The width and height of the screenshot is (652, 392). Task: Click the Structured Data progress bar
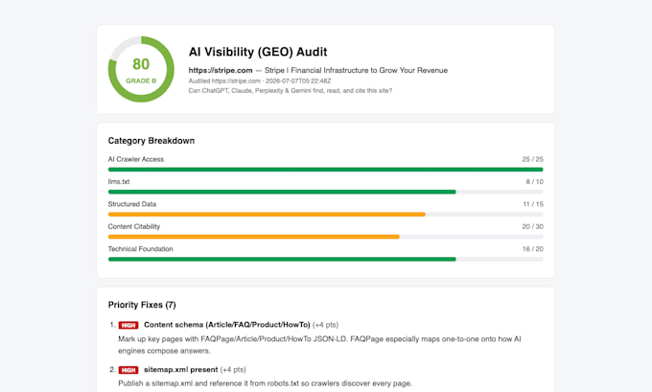[326, 215]
